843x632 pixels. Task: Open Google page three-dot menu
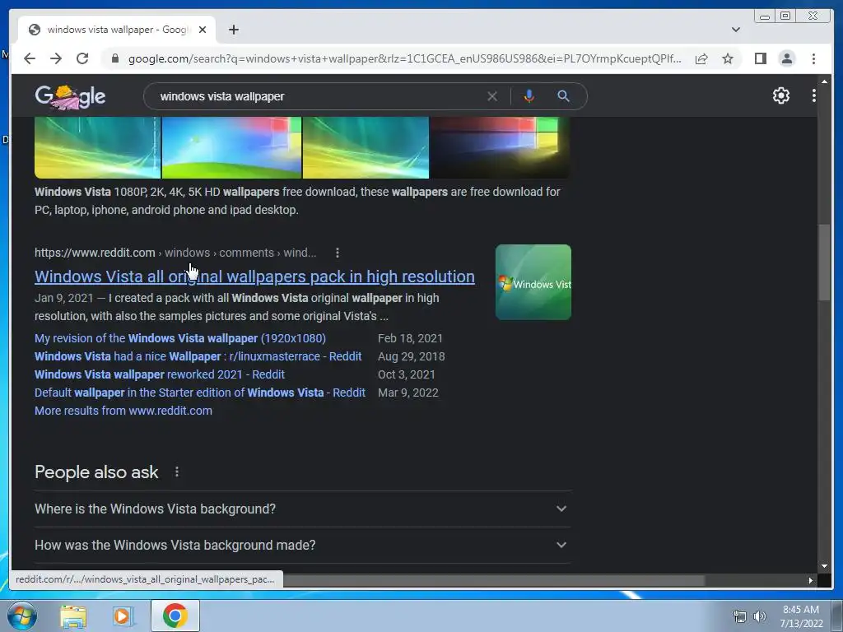click(814, 95)
